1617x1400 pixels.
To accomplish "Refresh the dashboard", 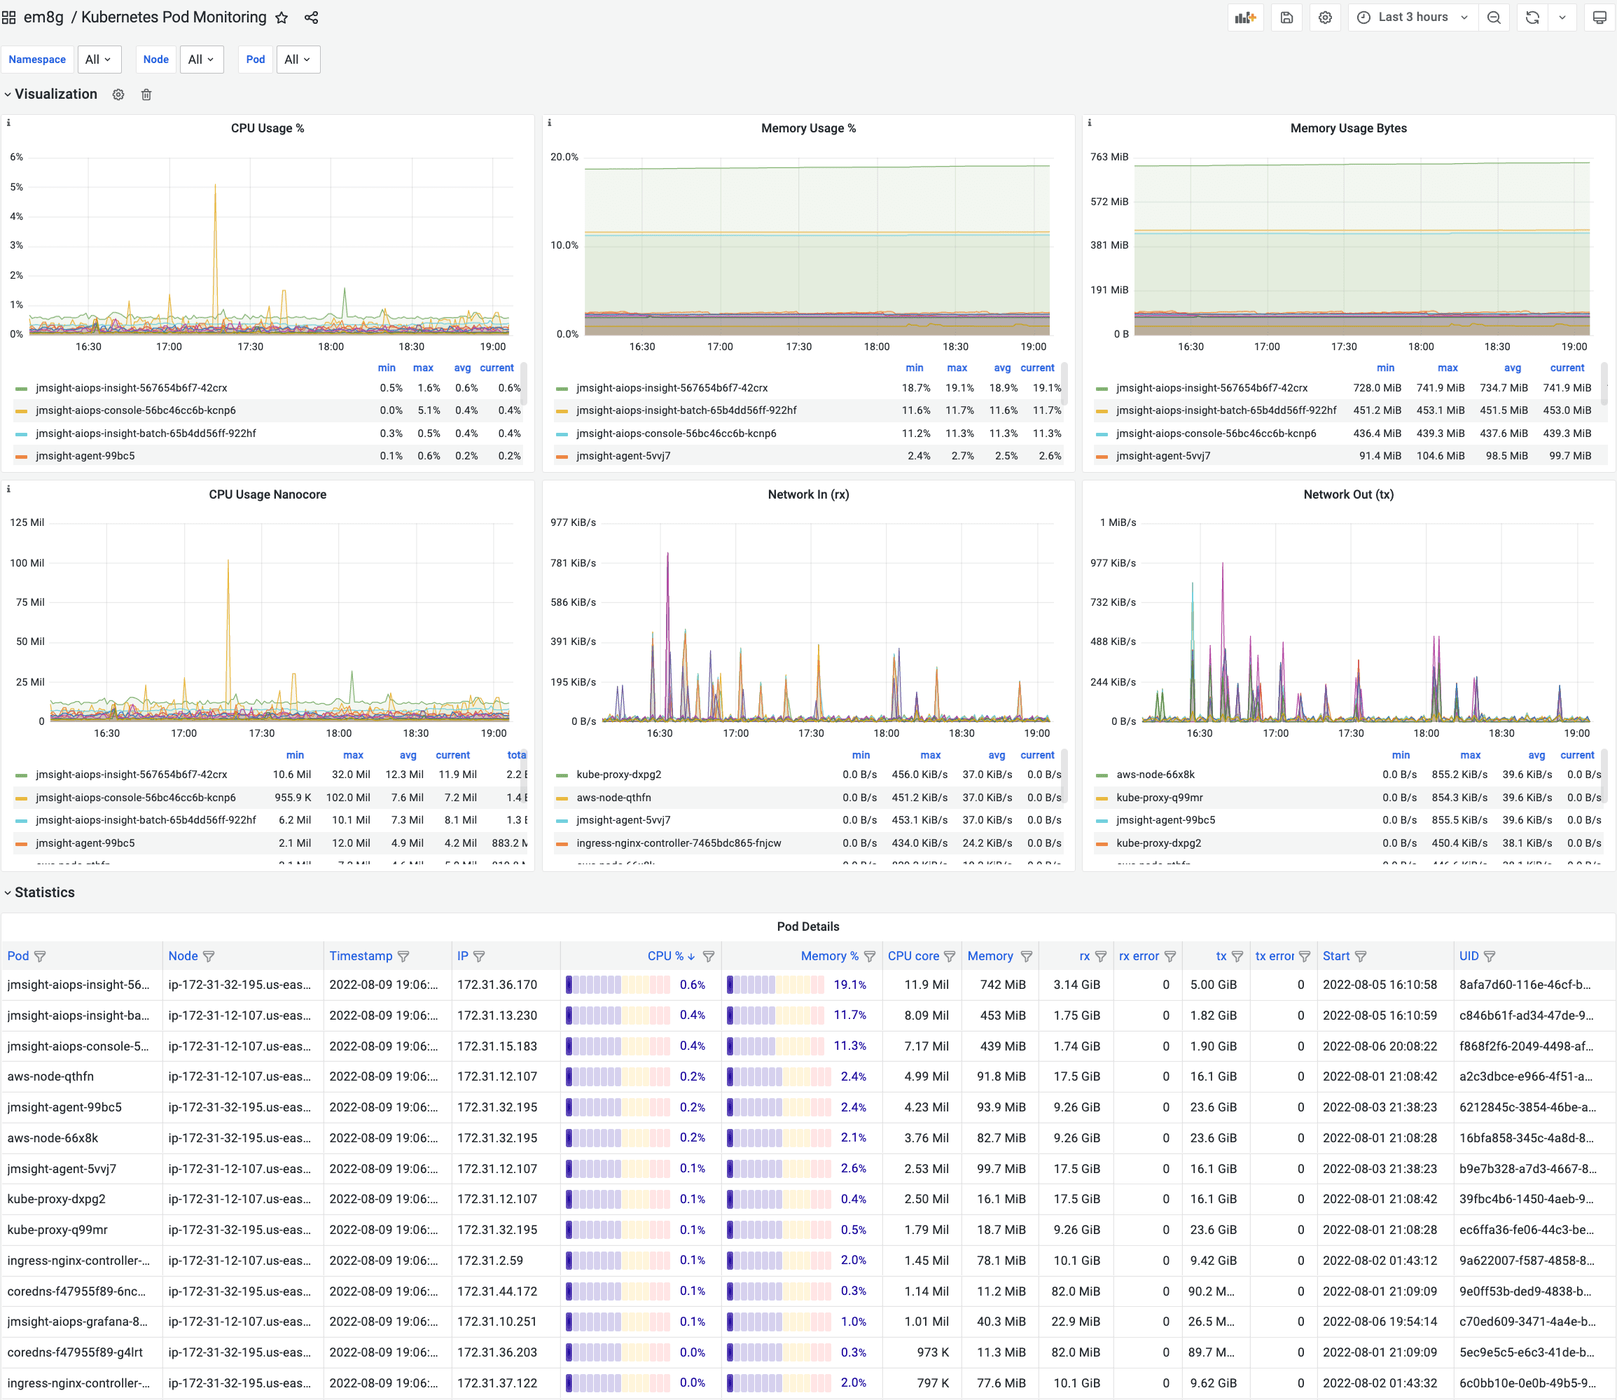I will [x=1532, y=18].
